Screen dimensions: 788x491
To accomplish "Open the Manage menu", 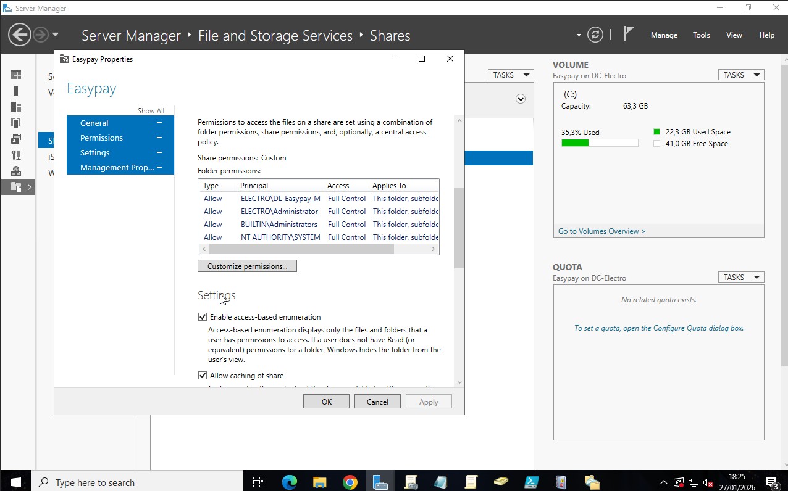I will [x=664, y=35].
